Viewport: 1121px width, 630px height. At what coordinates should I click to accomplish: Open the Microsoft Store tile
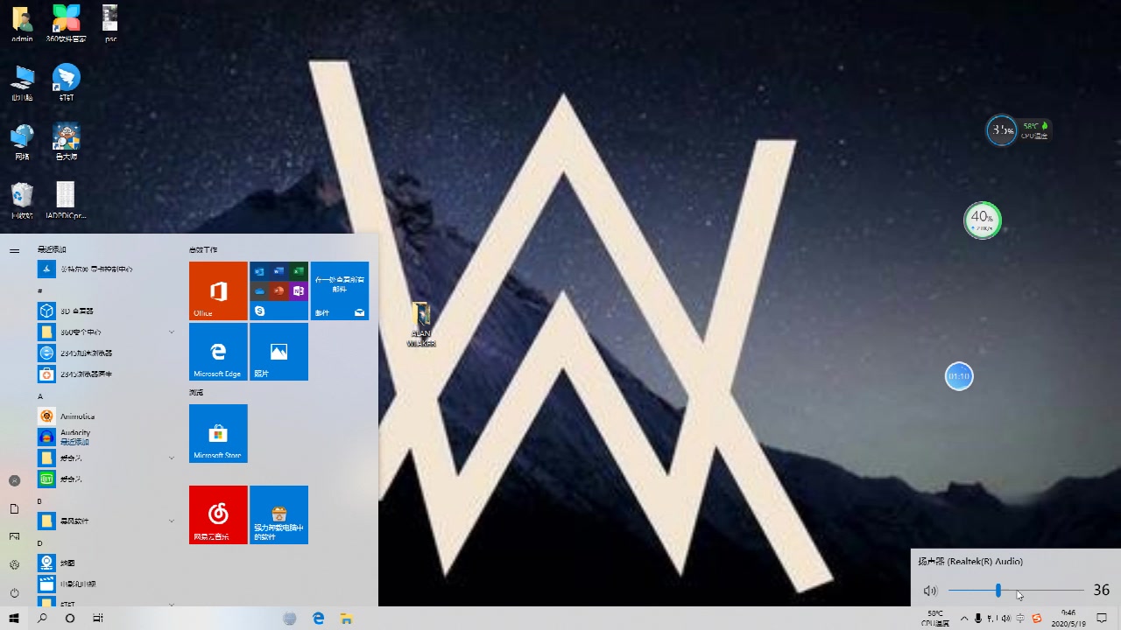pos(218,433)
